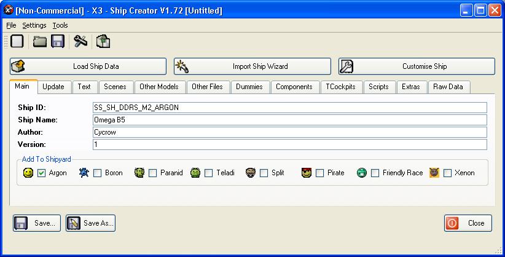This screenshot has width=505, height=257.
Task: Tick the Split shipyard checkbox
Action: 264,173
